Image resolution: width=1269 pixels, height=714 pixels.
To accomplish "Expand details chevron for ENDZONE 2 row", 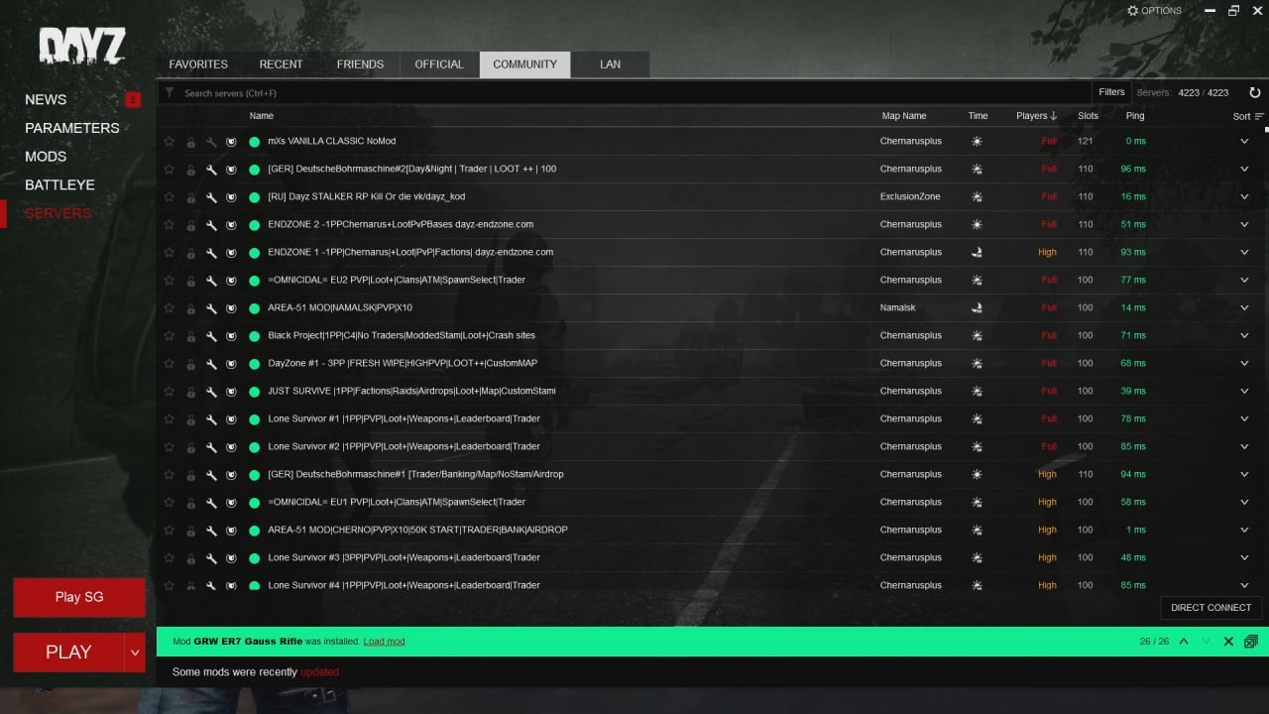I will pyautogui.click(x=1244, y=224).
